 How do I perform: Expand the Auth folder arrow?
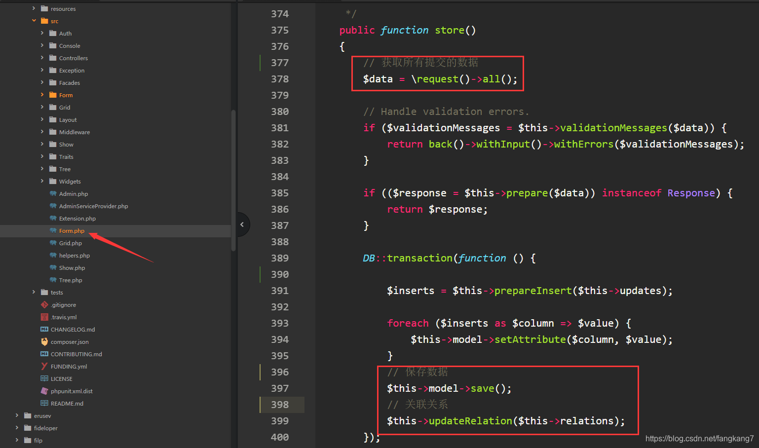tap(42, 33)
